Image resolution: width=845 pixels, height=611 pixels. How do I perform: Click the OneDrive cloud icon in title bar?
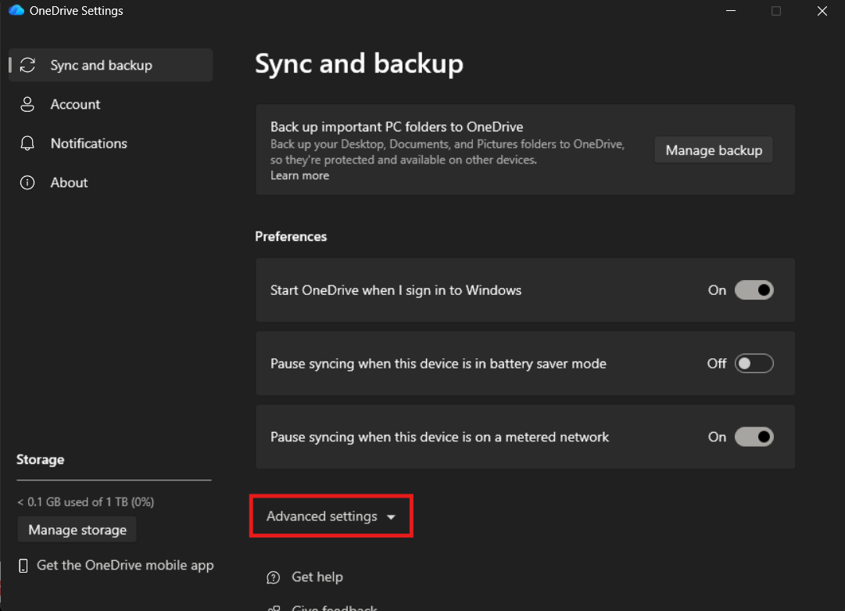(16, 10)
